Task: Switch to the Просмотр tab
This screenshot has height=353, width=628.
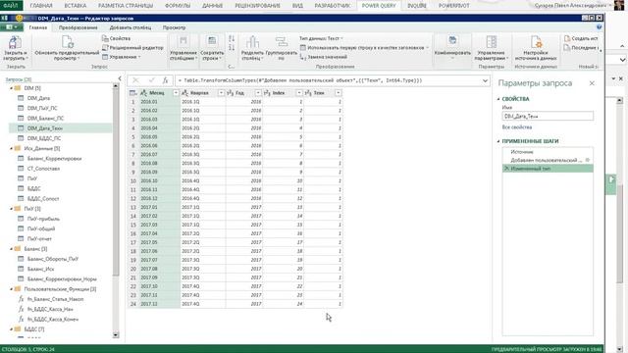Action: pos(175,27)
